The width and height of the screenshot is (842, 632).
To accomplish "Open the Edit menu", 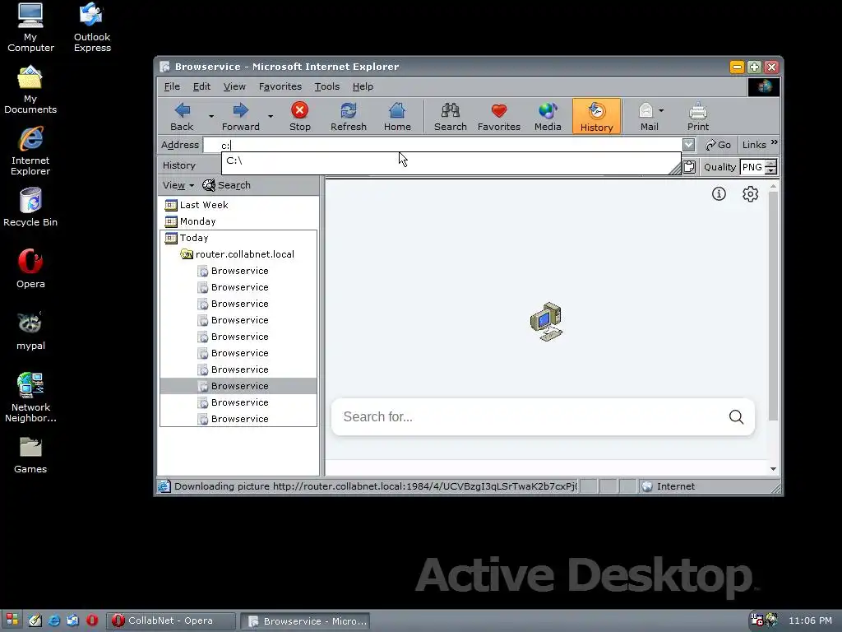I will pos(201,86).
